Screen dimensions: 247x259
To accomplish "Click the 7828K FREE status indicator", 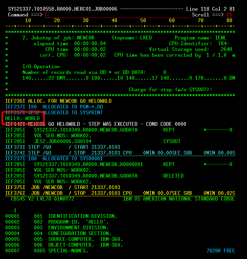I will (x=221, y=251).
